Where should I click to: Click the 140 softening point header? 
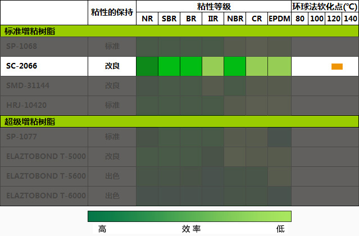coord(351,19)
